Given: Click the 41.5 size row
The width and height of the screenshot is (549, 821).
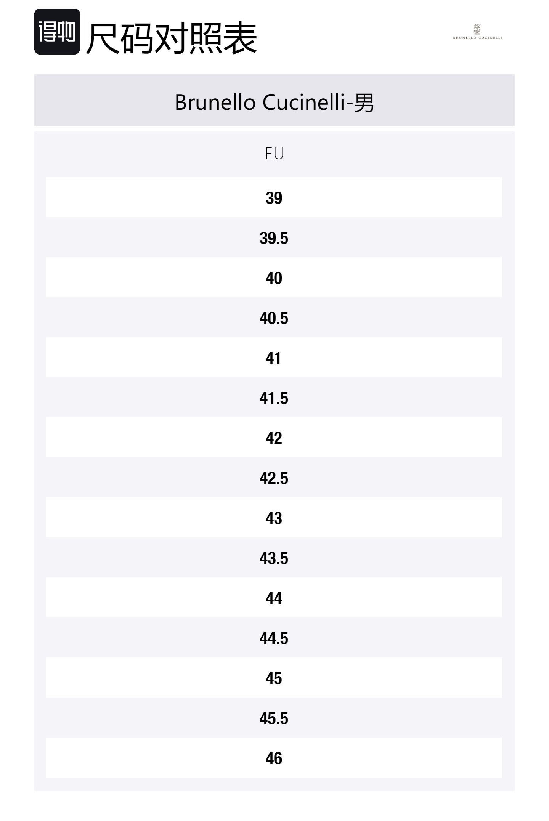Looking at the screenshot, I should tap(274, 398).
